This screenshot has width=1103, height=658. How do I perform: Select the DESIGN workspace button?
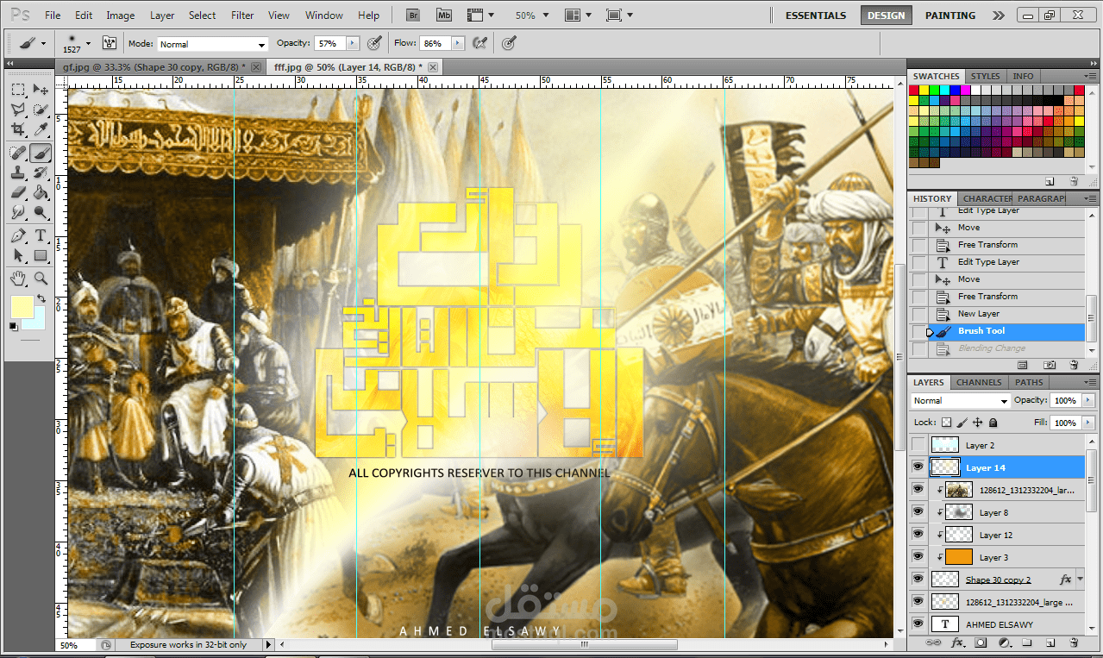(x=887, y=16)
